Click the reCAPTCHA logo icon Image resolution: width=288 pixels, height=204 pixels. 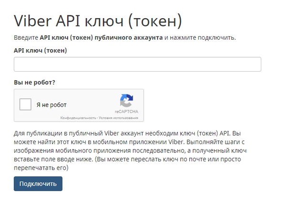click(x=126, y=101)
